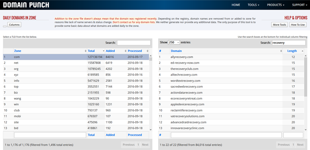Open the HOME menu item

pos(236,5)
